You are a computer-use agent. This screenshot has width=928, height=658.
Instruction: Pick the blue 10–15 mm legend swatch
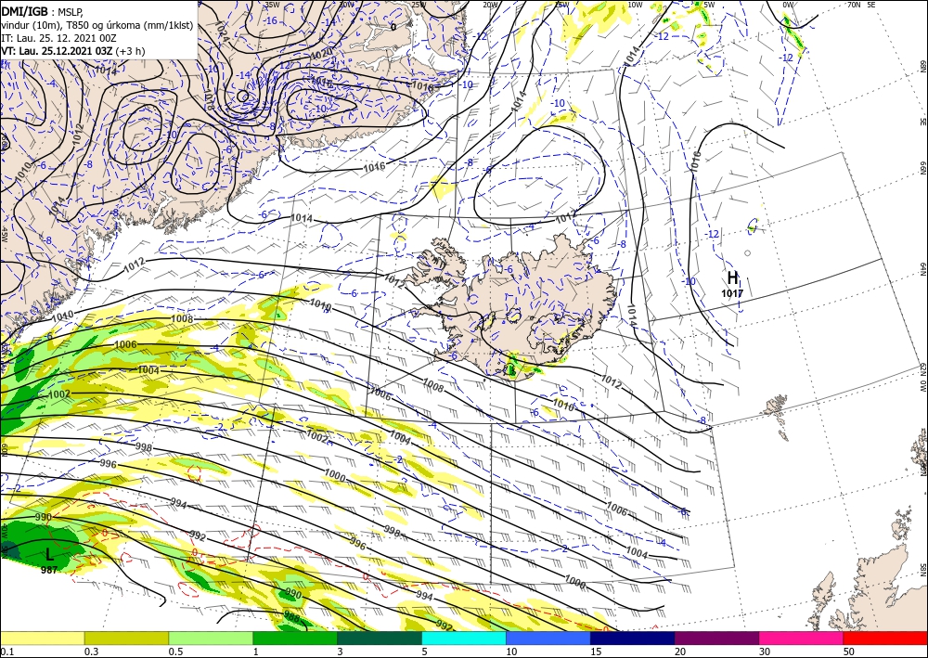pos(548,638)
